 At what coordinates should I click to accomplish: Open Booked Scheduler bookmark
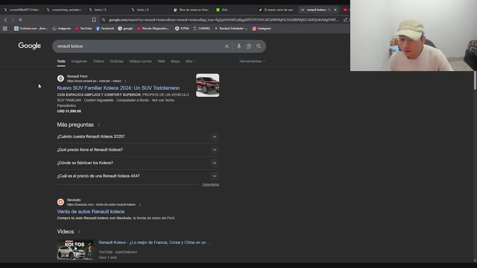(231, 28)
